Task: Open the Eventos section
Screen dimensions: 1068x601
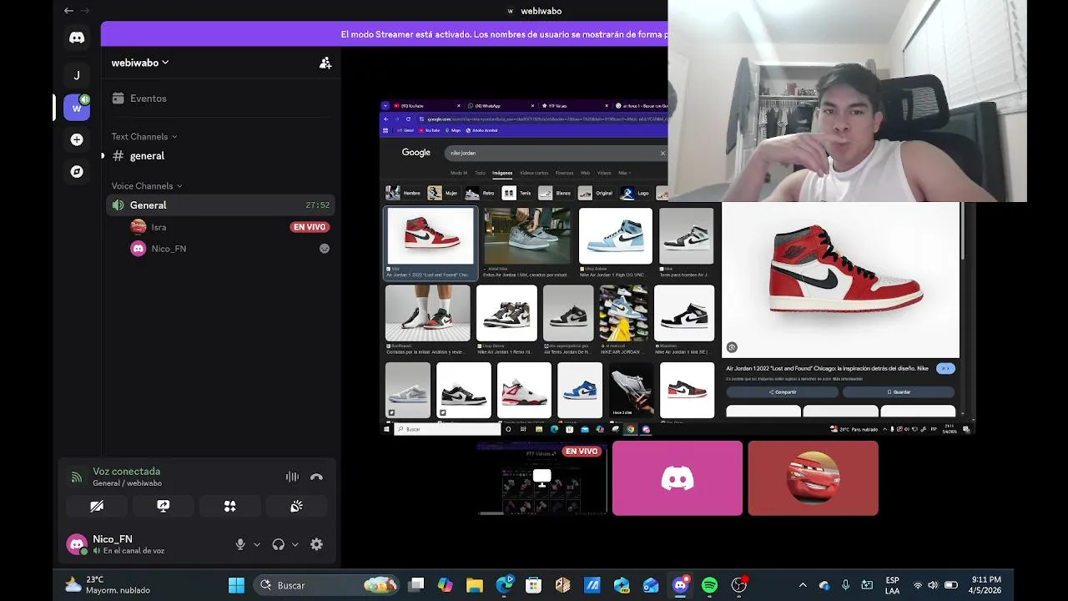Action: click(220, 98)
